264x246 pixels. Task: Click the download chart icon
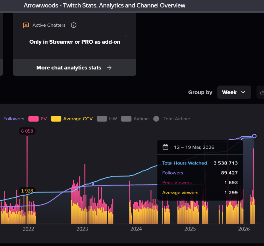[x=261, y=92]
